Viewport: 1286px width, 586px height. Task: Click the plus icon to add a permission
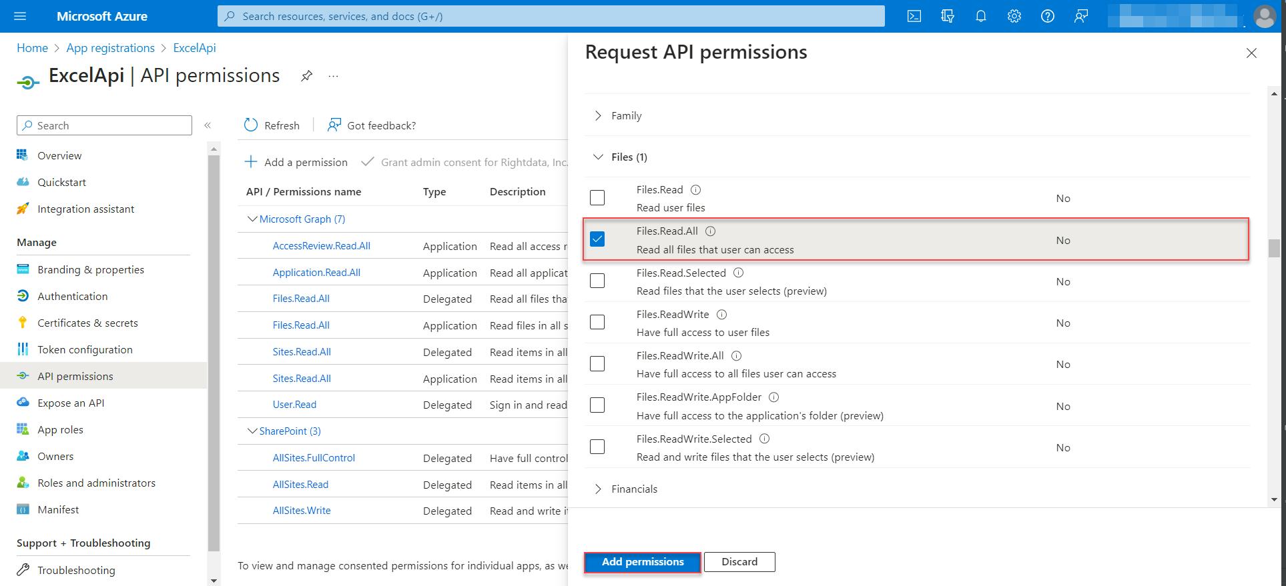[251, 162]
